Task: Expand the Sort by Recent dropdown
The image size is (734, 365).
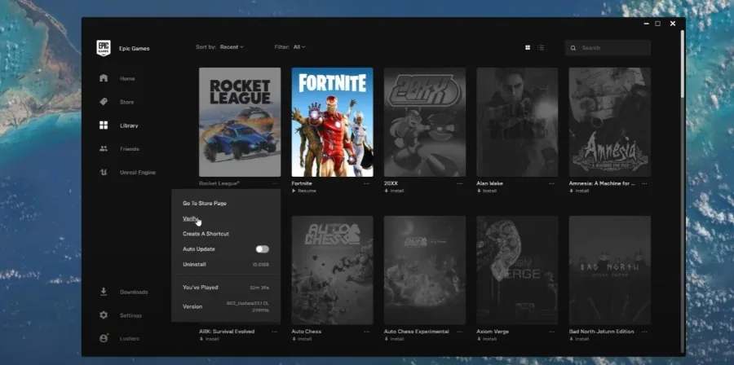Action: point(232,47)
